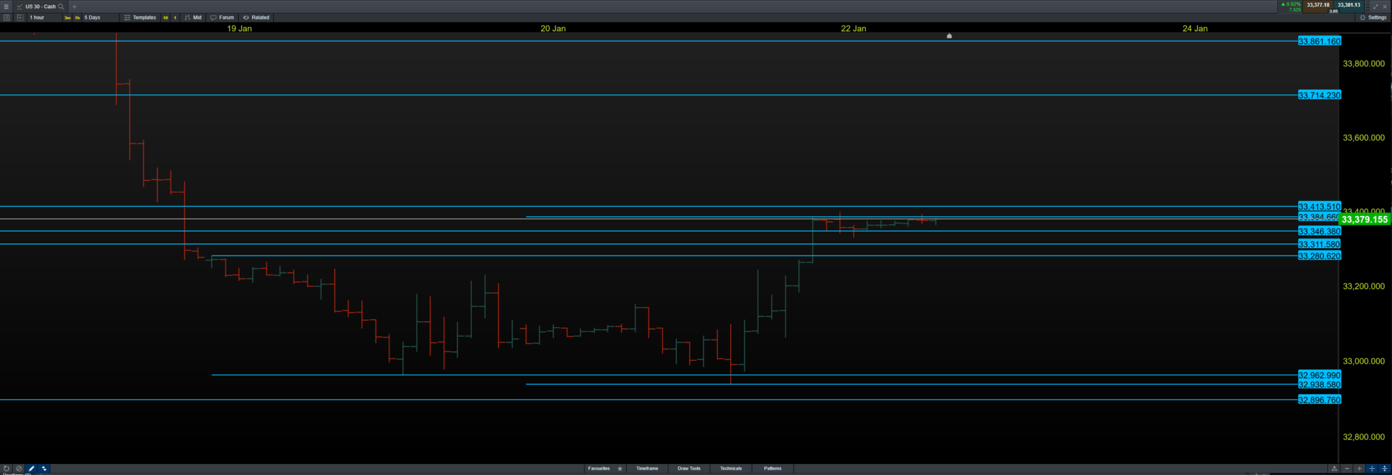
Task: Open the 5 Days range dropdown
Action: (101, 18)
